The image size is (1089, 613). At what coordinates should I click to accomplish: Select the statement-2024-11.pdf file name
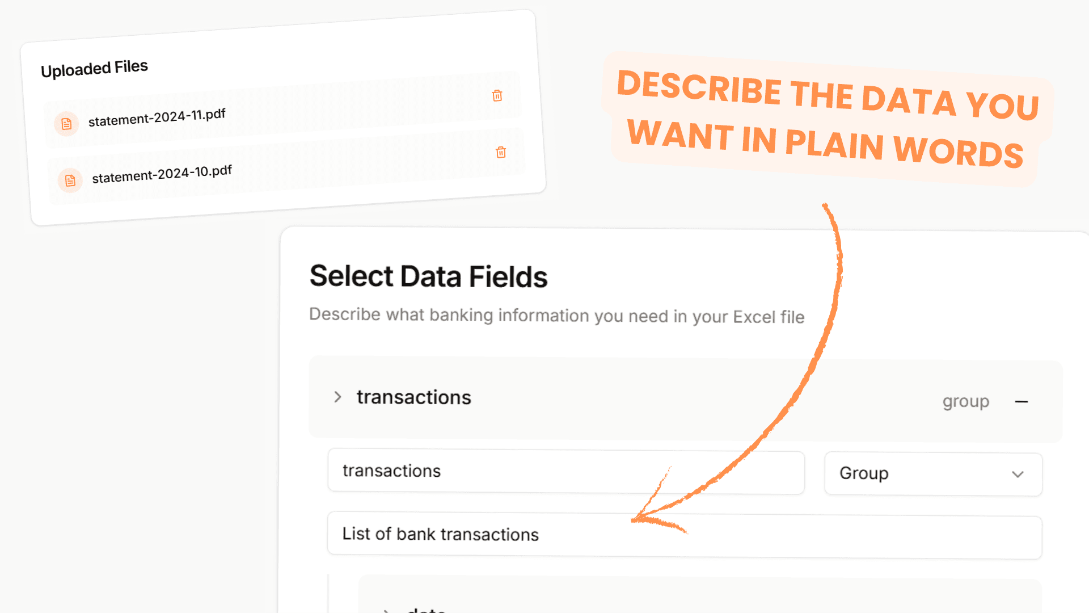click(x=157, y=117)
